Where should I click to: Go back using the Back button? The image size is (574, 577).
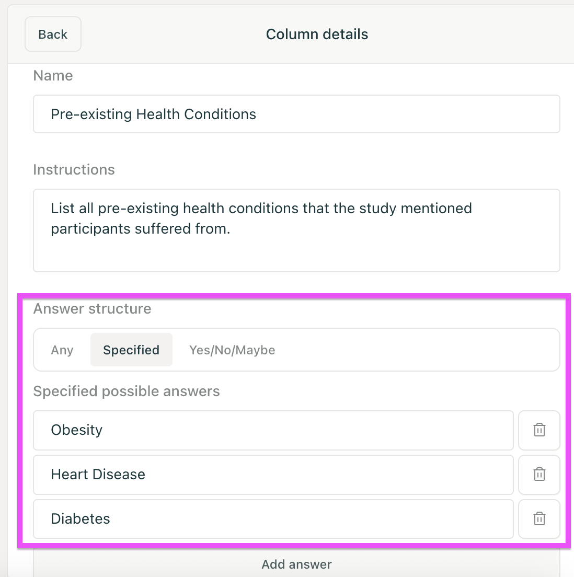click(53, 34)
